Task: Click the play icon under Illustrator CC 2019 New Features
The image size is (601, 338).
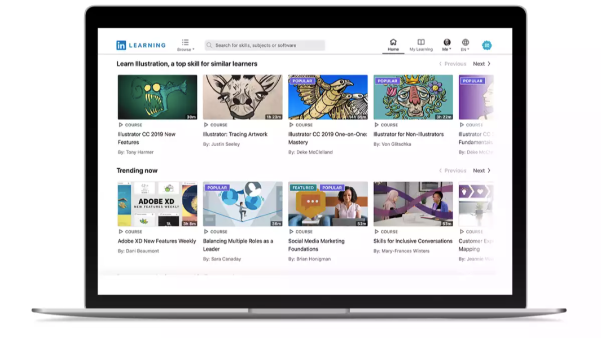Action: [121, 125]
